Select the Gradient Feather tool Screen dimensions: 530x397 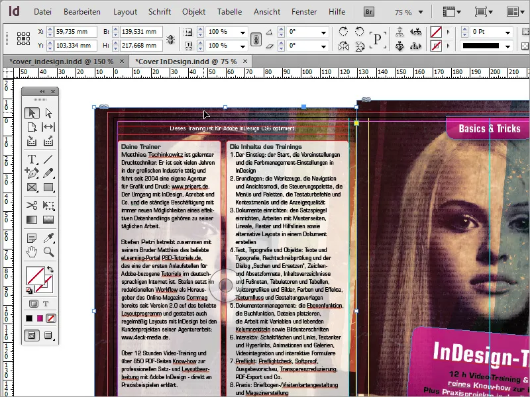[48, 220]
